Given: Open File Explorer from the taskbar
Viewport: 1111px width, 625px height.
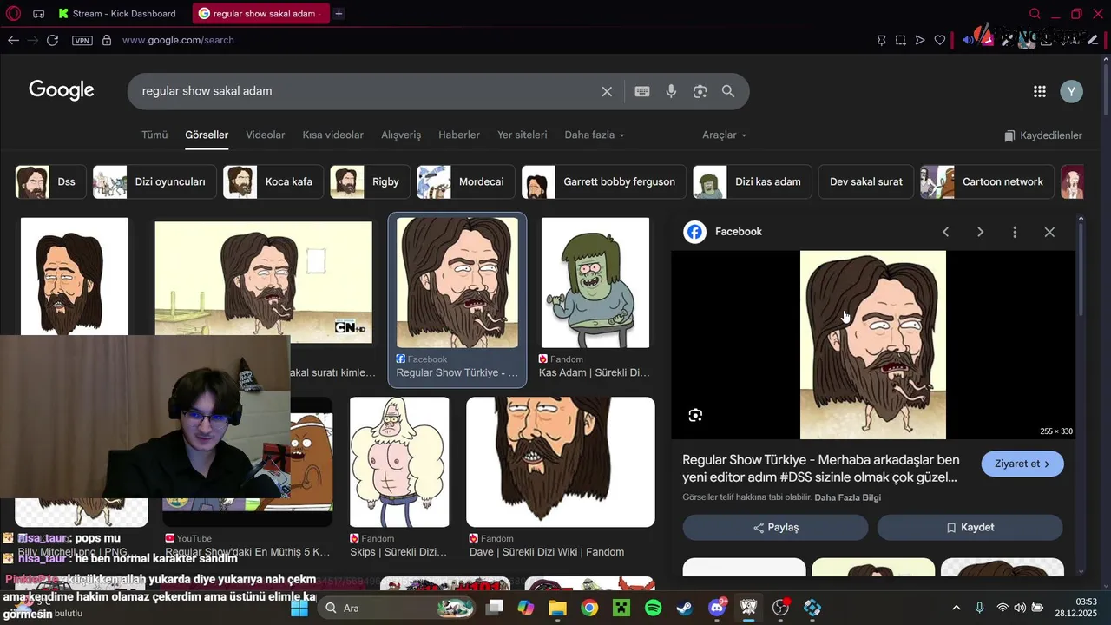Looking at the screenshot, I should [x=557, y=608].
